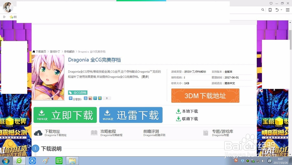Click the bookmark icon beside 专题/游戏库
Image resolution: width=292 pixels, height=165 pixels.
[x=206, y=133]
